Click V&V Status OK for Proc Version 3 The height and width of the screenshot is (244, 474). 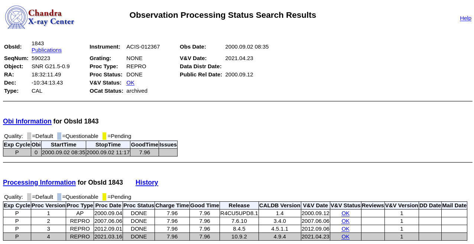pos(345,229)
